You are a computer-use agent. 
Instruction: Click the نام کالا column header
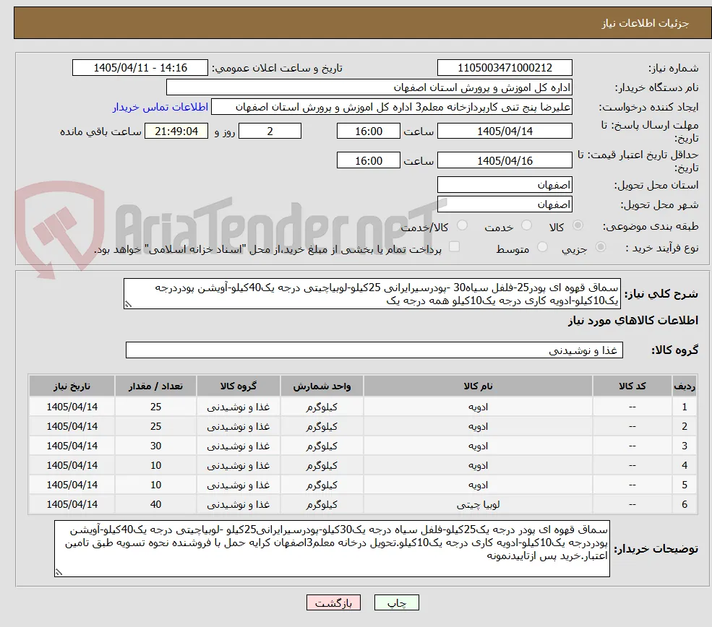tap(478, 386)
